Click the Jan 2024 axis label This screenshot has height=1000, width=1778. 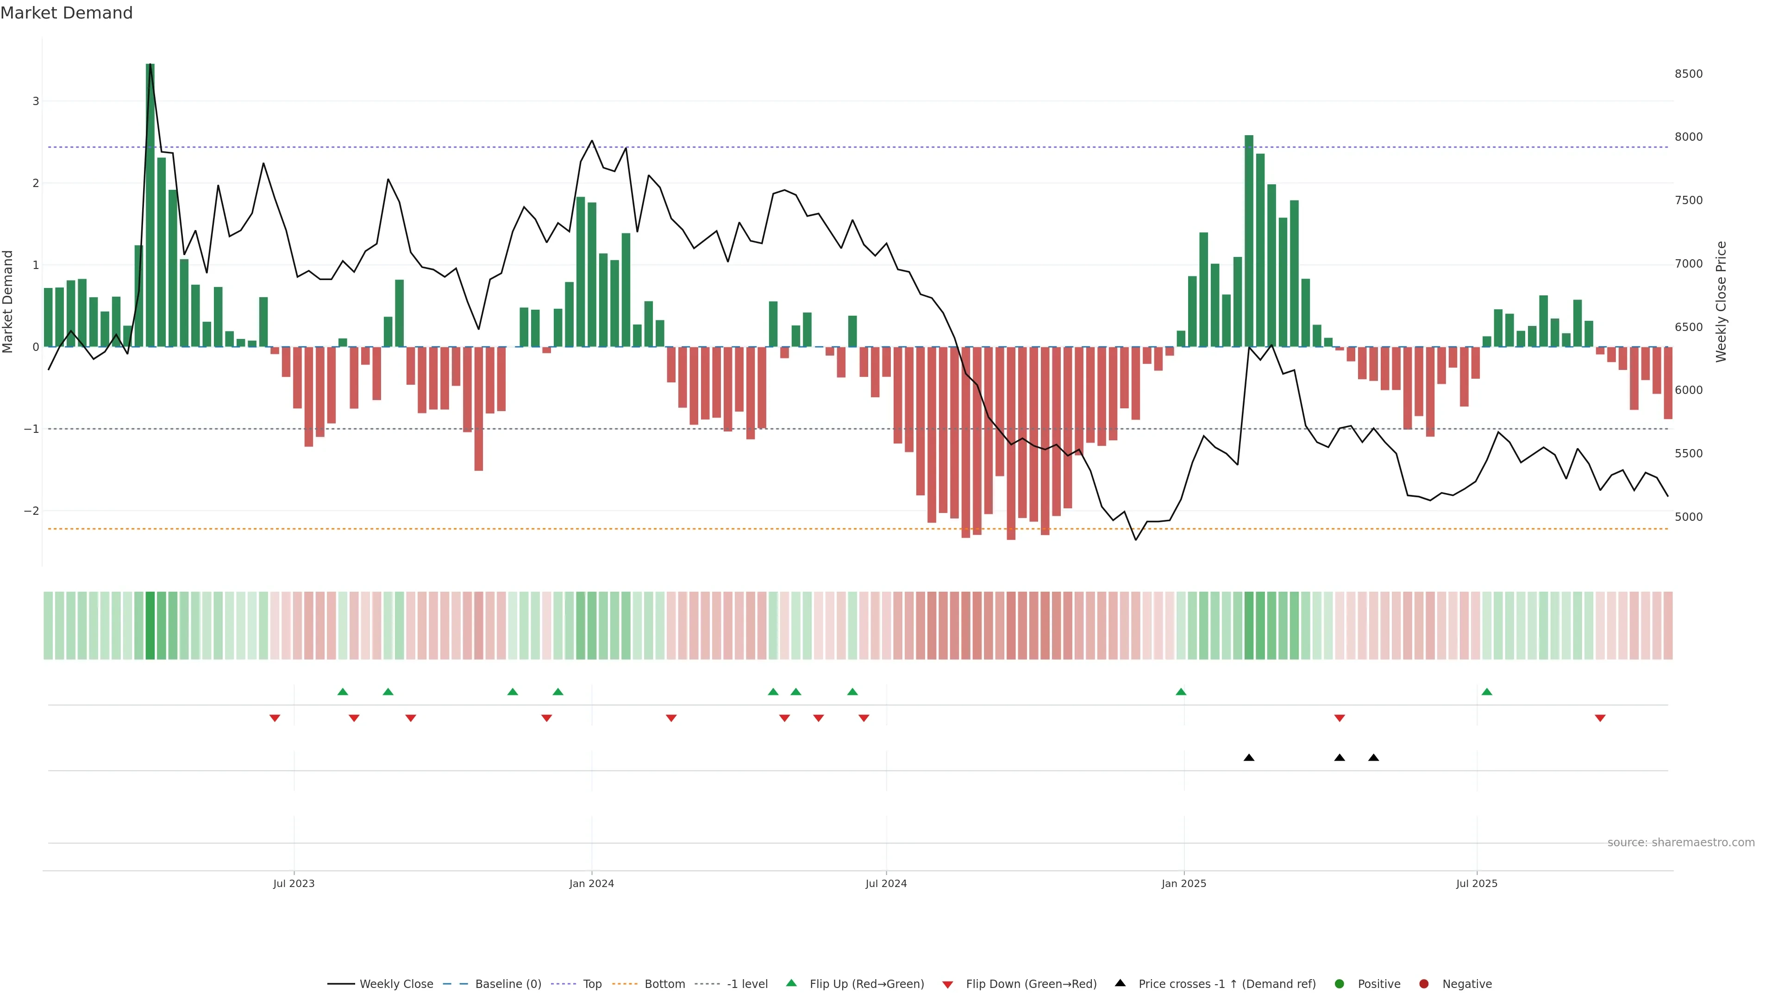click(592, 883)
